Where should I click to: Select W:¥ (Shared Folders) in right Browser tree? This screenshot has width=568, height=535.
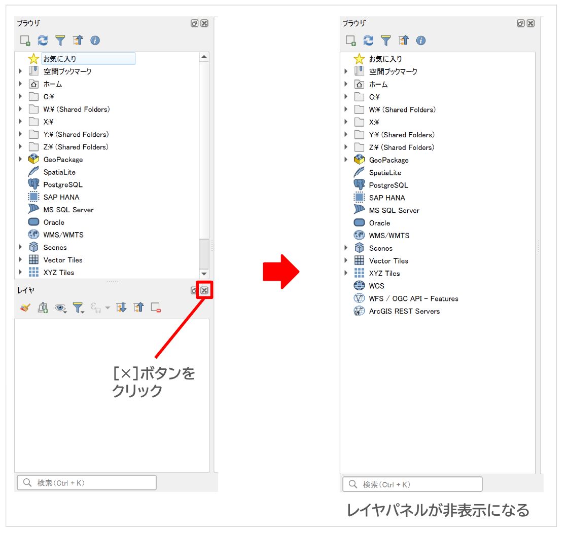(x=402, y=109)
